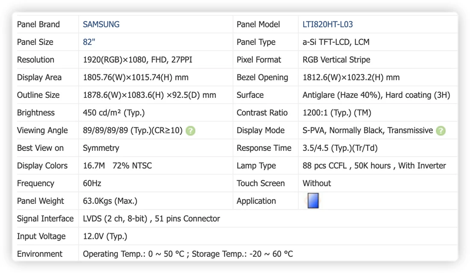Open the 82" panel size link
Viewport: 470px width, 273px height.
pyautogui.click(x=89, y=42)
